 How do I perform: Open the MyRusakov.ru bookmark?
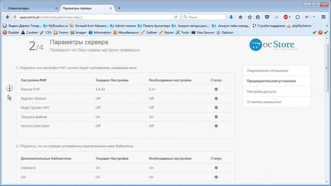(55, 26)
